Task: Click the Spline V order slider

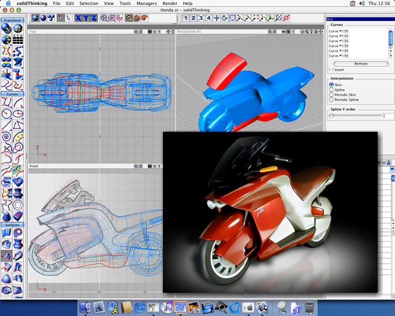Action: [x=355, y=115]
